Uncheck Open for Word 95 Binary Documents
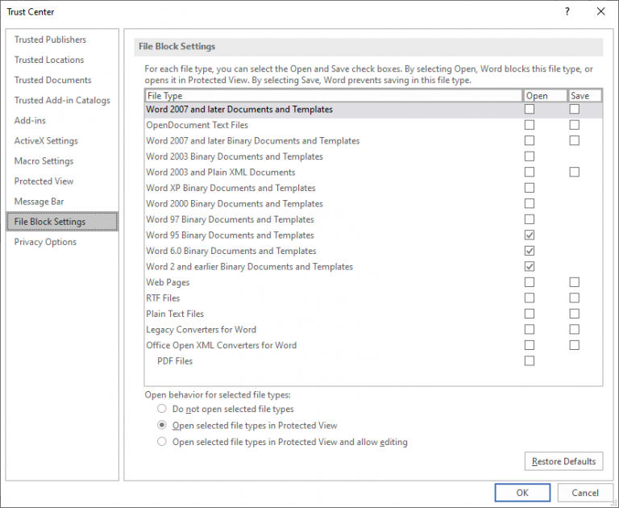This screenshot has height=508, width=619. (530, 235)
